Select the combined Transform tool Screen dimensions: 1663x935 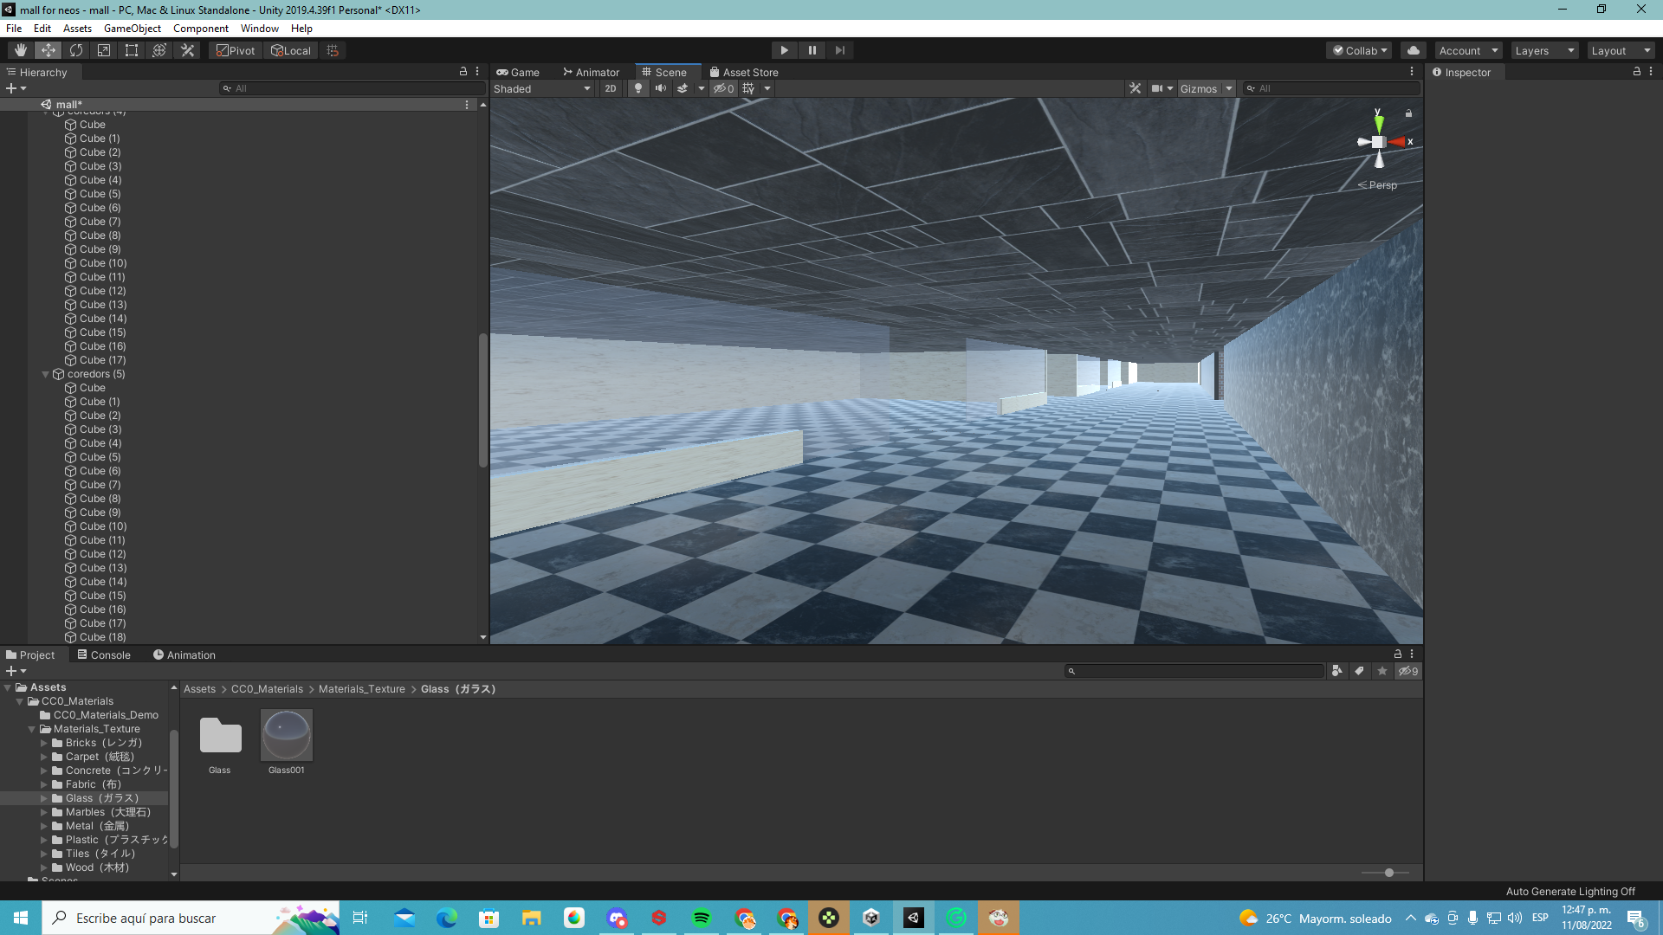tap(159, 50)
